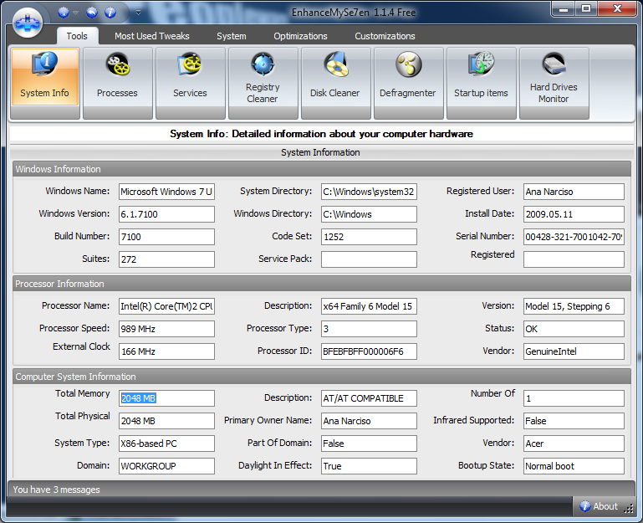This screenshot has height=523, width=643.
Task: Click the Code Set field showing 1252
Action: pyautogui.click(x=369, y=237)
